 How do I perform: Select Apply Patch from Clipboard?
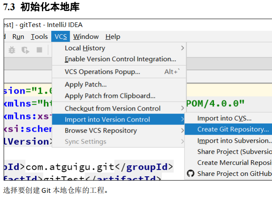[x=119, y=96]
